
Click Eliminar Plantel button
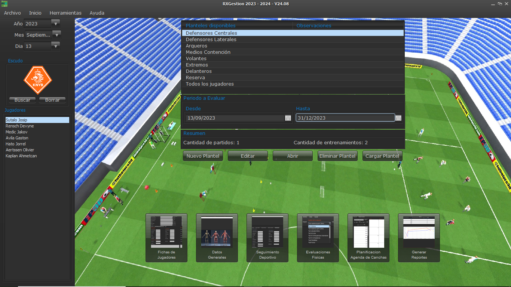pyautogui.click(x=337, y=156)
